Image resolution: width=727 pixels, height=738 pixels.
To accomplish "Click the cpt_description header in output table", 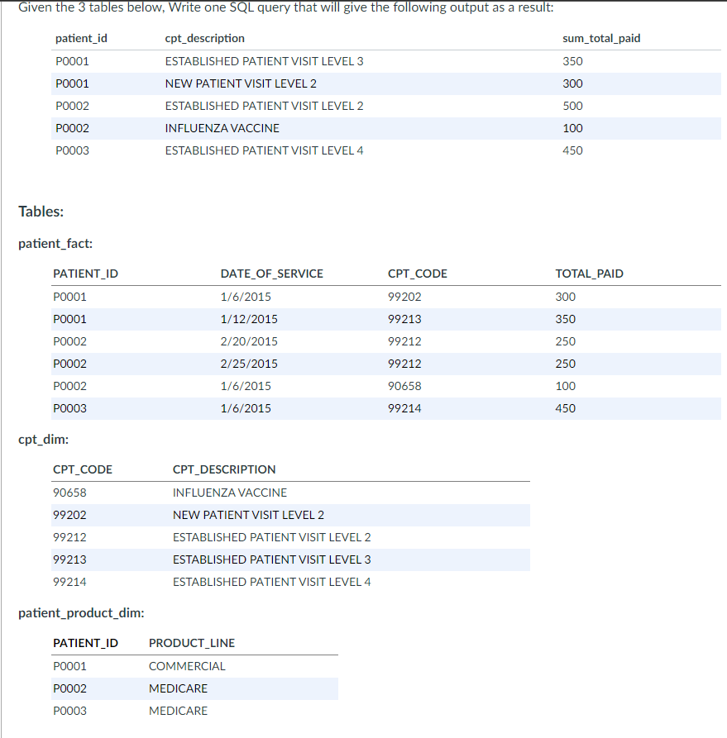I will pyautogui.click(x=204, y=39).
